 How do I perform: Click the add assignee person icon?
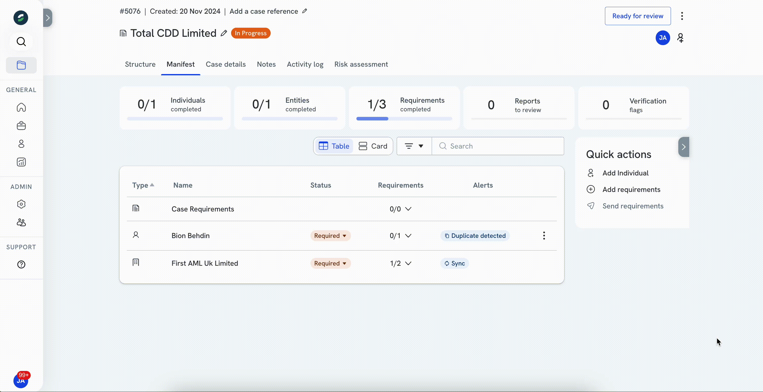point(680,38)
